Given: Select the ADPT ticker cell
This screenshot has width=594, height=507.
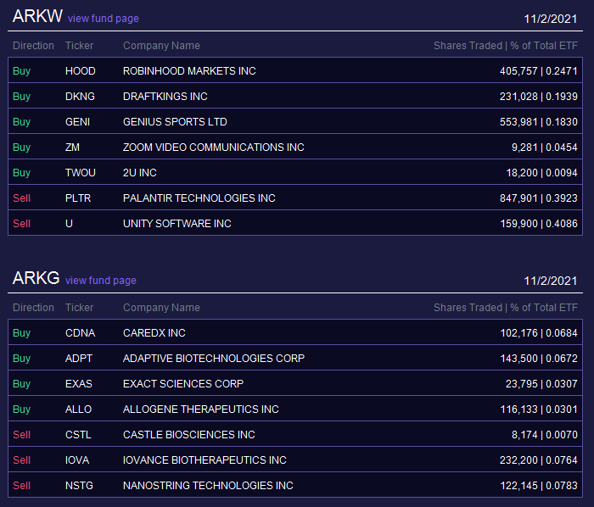Looking at the screenshot, I should pos(79,359).
